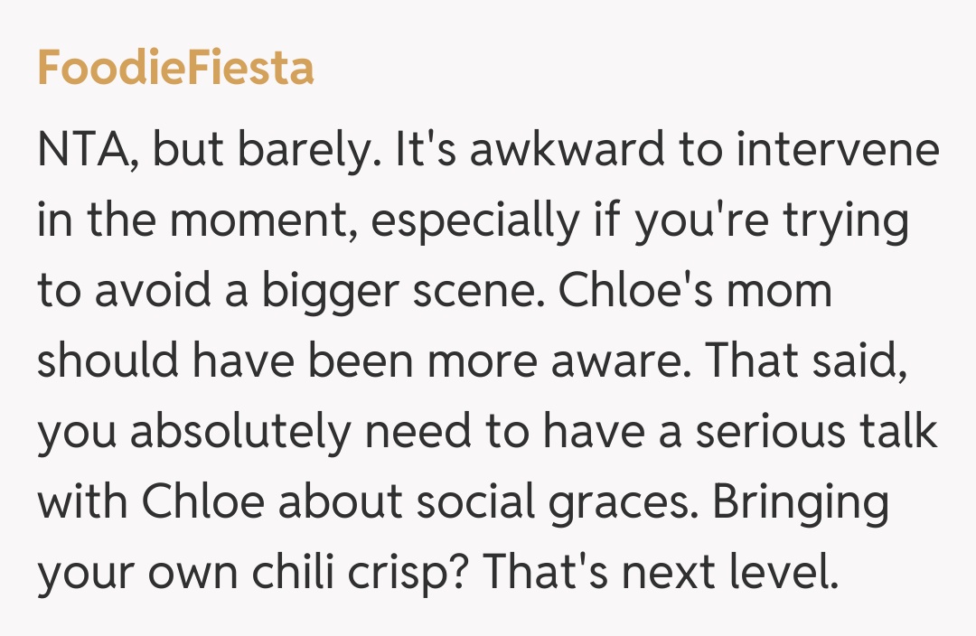Open the FoodieFiesta user profile
The height and width of the screenshot is (636, 976).
(175, 70)
